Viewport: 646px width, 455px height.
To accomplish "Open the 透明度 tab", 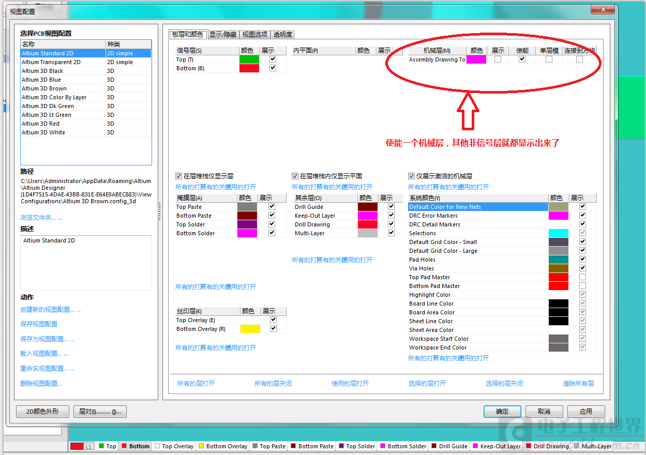I will coord(283,35).
